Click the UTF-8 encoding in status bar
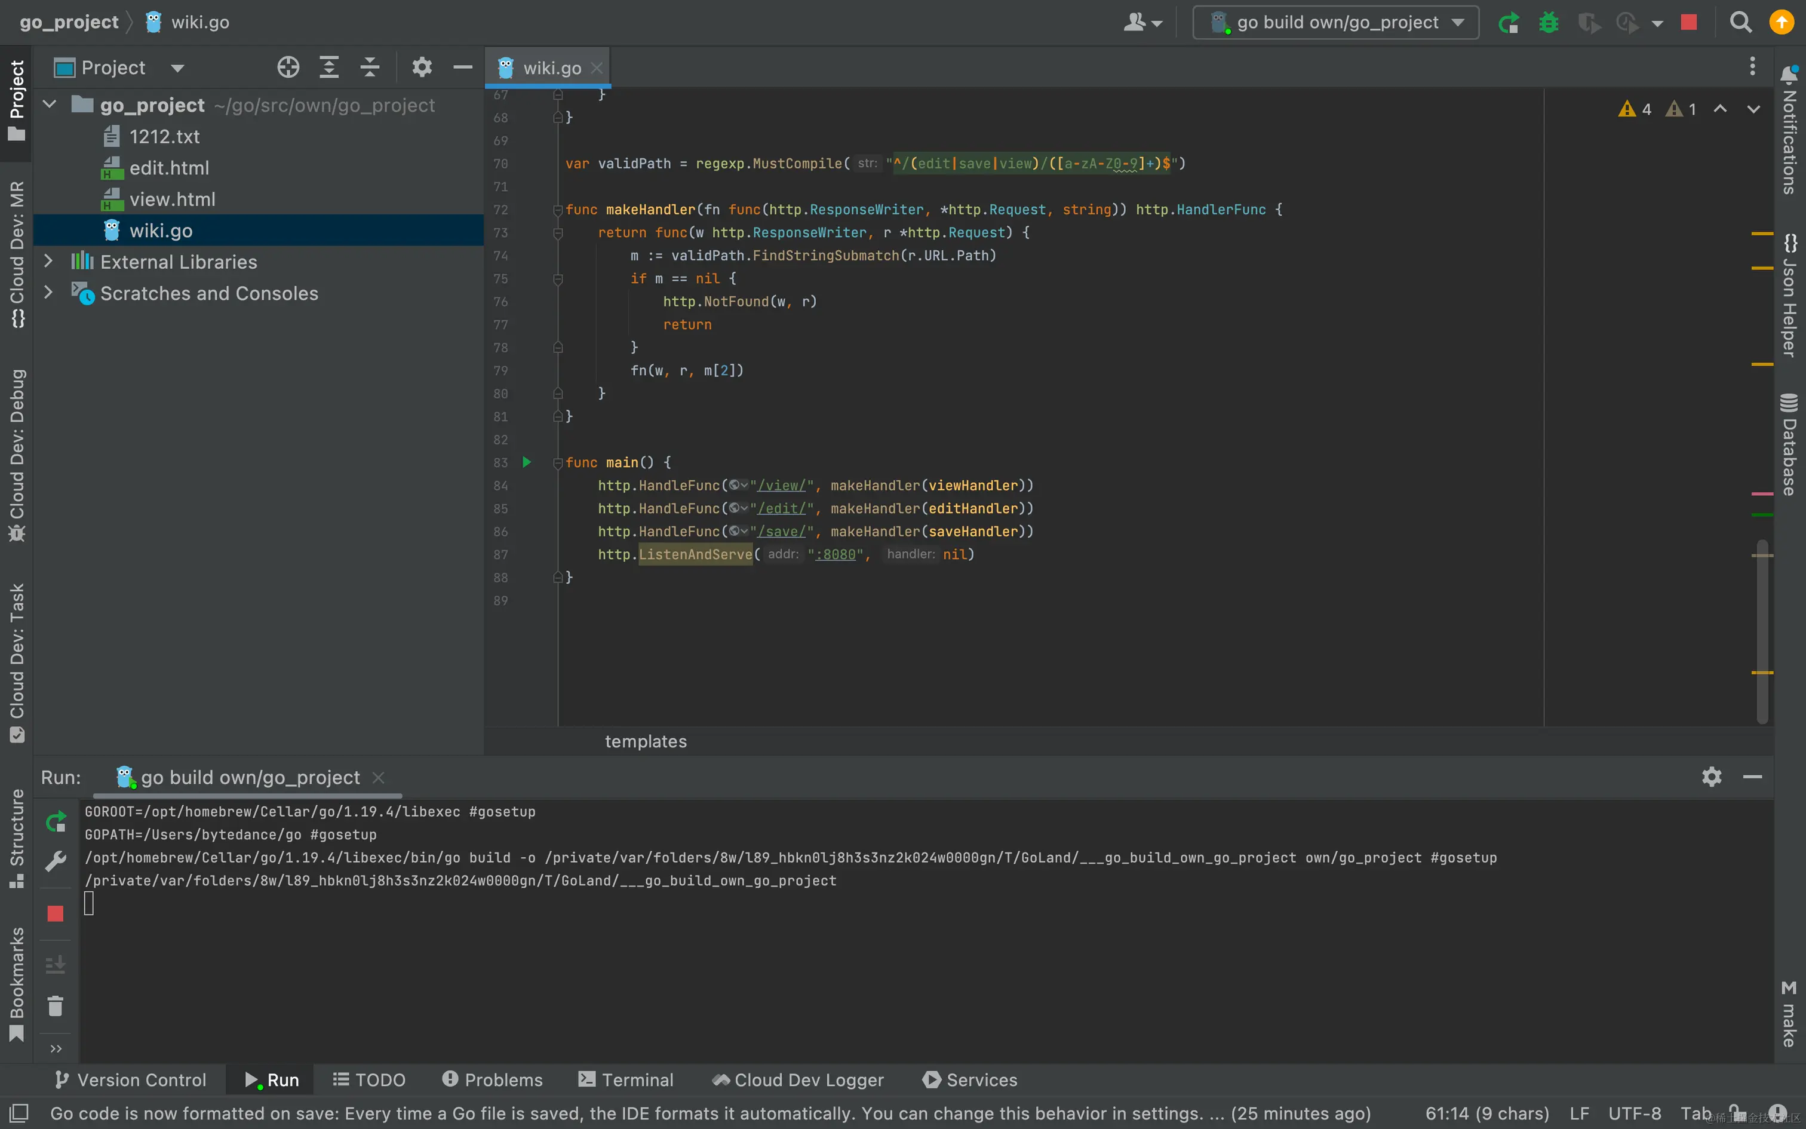The width and height of the screenshot is (1806, 1129). coord(1635,1113)
